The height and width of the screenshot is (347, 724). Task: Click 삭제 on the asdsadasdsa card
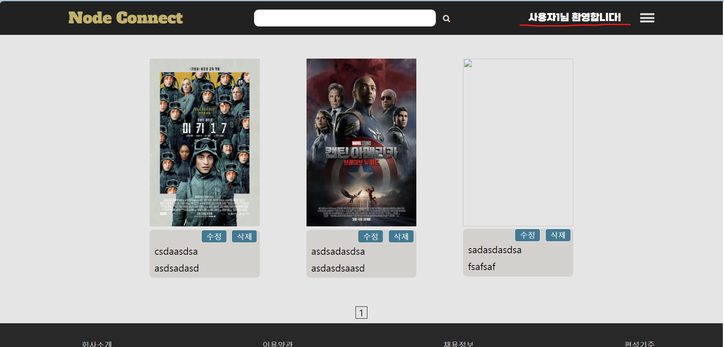[401, 236]
